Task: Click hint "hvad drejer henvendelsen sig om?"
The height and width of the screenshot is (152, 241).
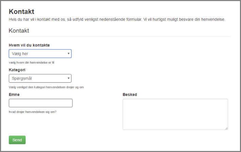Action: click(33, 112)
